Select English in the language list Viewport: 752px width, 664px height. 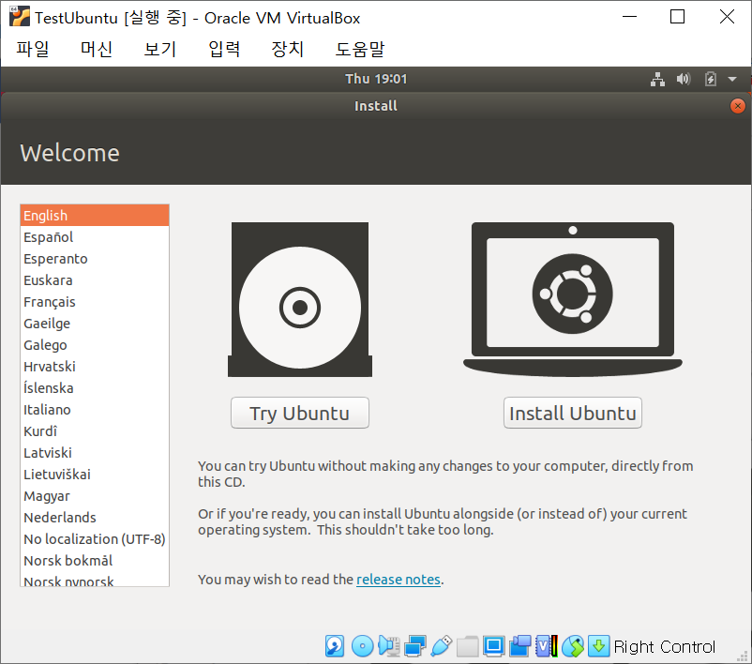tap(95, 216)
